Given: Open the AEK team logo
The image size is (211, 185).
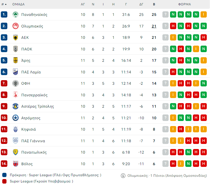Looking at the screenshot, I should pos(16,37).
